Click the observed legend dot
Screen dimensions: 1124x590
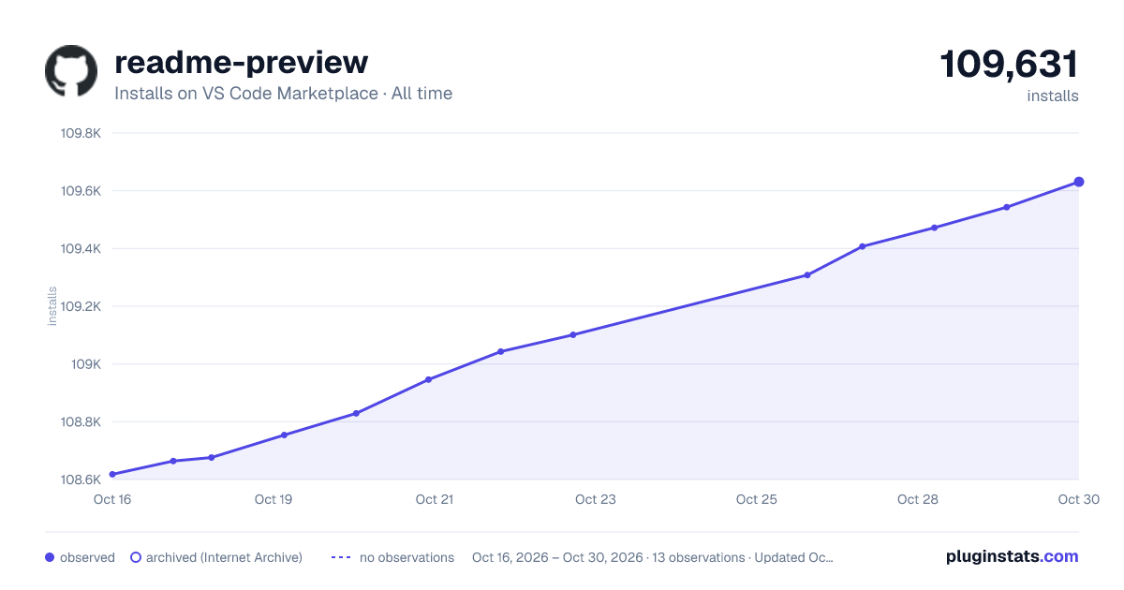point(50,557)
